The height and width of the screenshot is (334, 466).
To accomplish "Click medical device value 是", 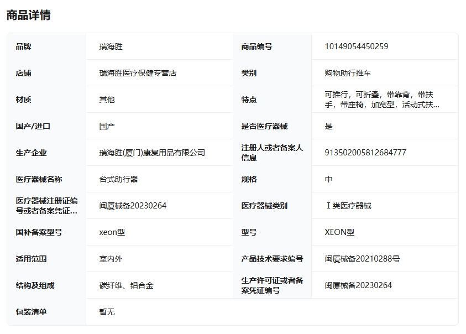I will pos(328,126).
